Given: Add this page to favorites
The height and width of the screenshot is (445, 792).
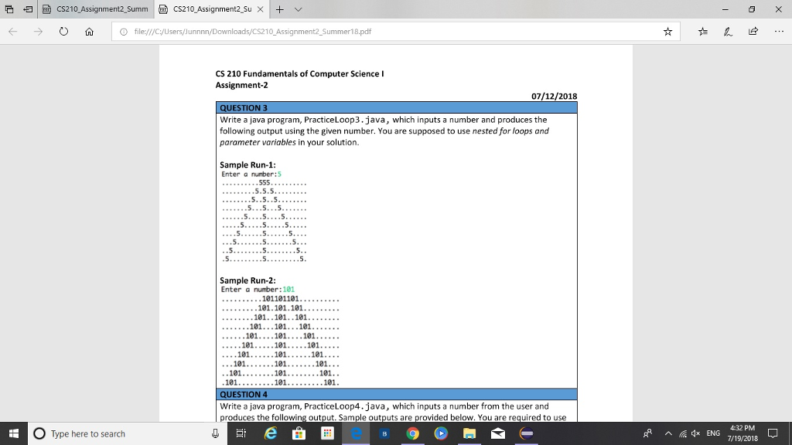Looking at the screenshot, I should pyautogui.click(x=667, y=31).
